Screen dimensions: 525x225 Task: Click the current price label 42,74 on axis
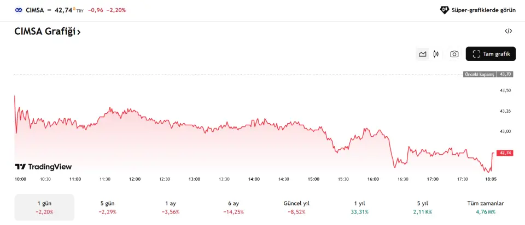pyautogui.click(x=505, y=153)
